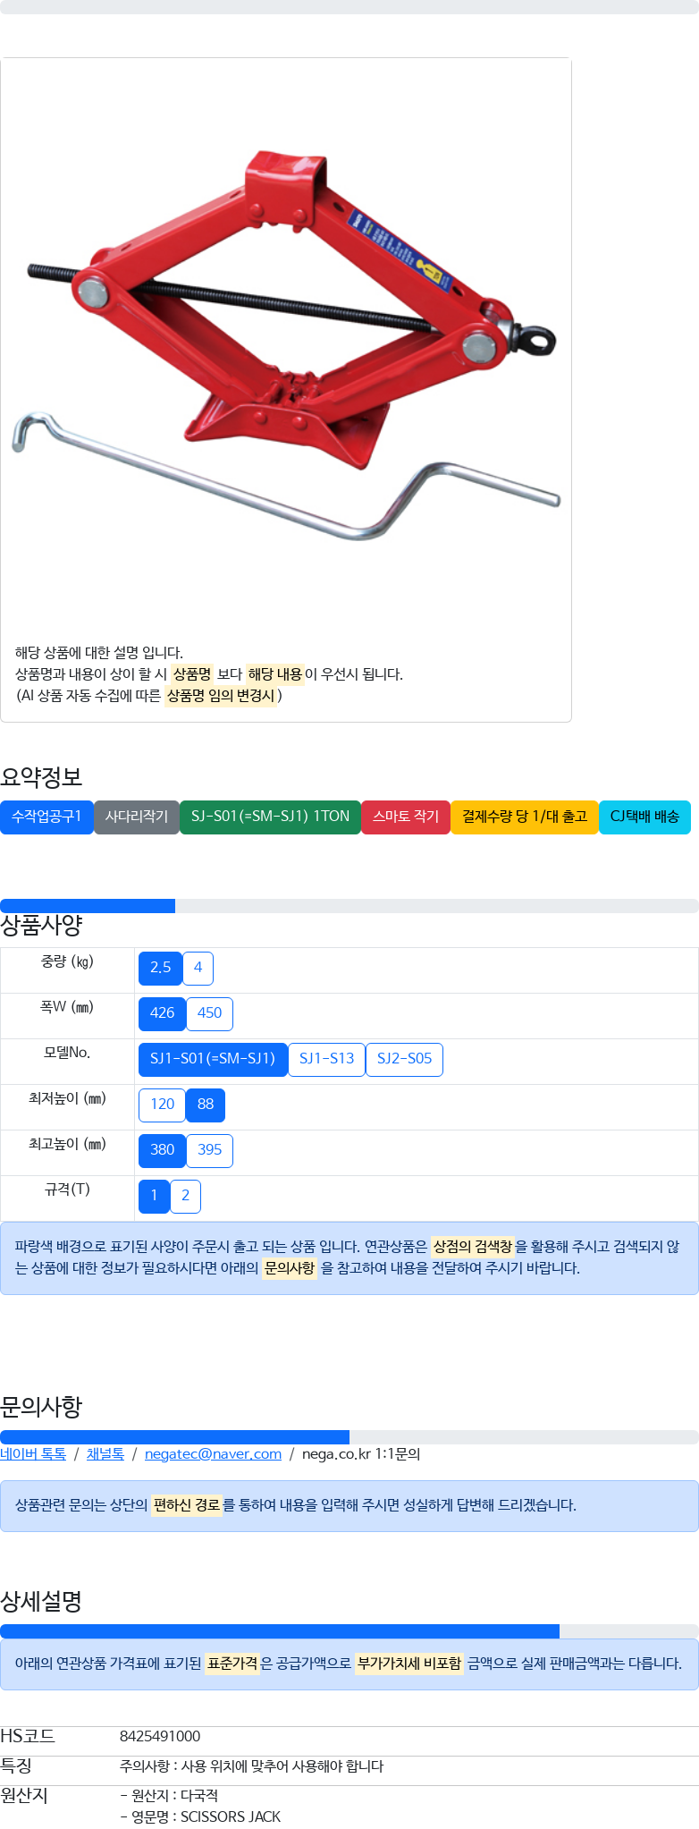The image size is (699, 1829).
Task: Choose minimum height 120
Action: tap(163, 1105)
